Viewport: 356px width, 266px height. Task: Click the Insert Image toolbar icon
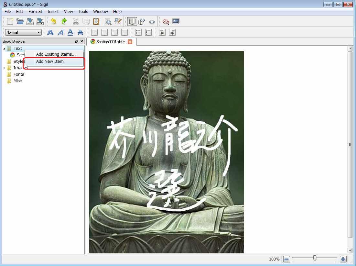176,21
